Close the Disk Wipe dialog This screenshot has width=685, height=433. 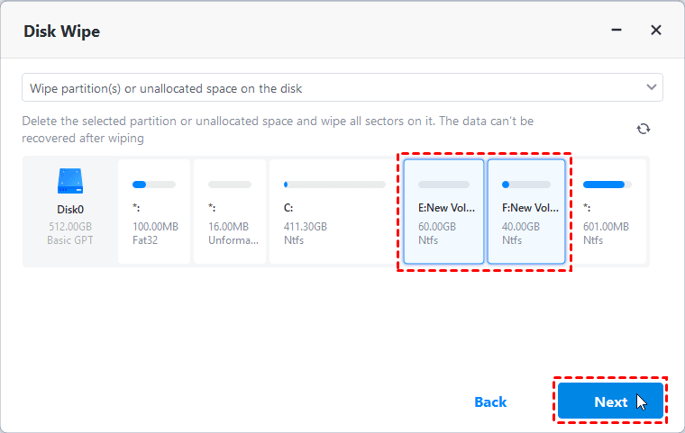(x=655, y=31)
